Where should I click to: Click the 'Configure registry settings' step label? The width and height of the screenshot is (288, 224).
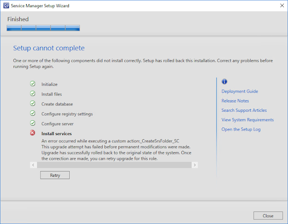67,114
